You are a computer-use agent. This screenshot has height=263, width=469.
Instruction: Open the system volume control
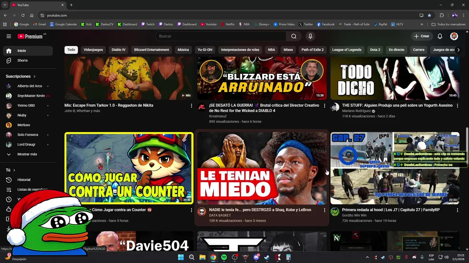(x=447, y=257)
